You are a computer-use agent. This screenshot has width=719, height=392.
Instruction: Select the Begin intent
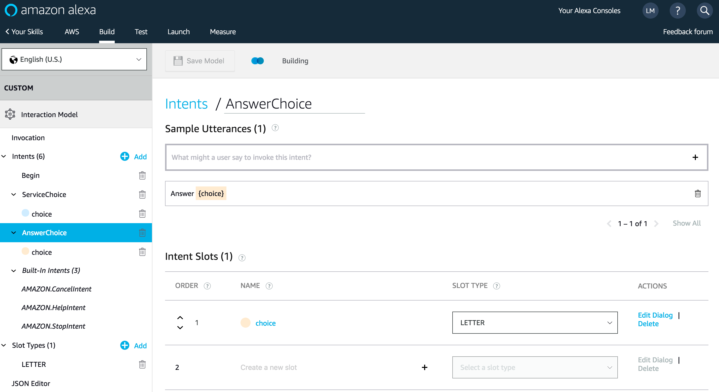click(30, 175)
